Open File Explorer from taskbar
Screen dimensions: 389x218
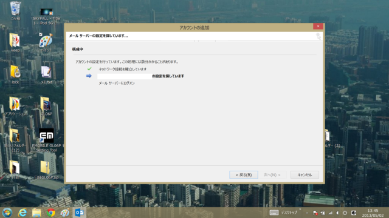tap(36, 213)
